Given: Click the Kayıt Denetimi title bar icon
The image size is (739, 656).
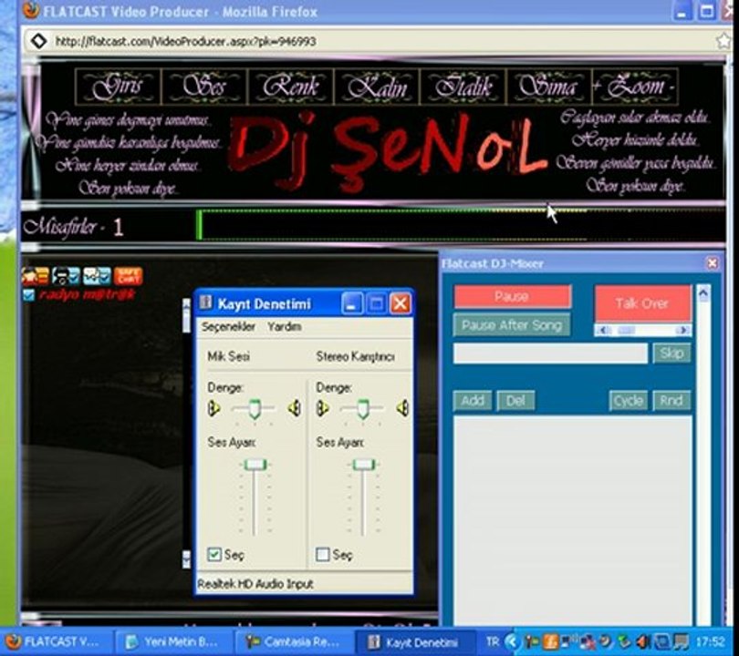Looking at the screenshot, I should [206, 302].
